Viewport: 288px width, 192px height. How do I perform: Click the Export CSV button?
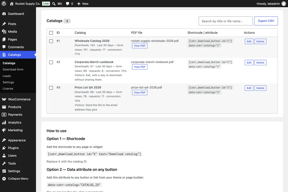(x=266, y=21)
